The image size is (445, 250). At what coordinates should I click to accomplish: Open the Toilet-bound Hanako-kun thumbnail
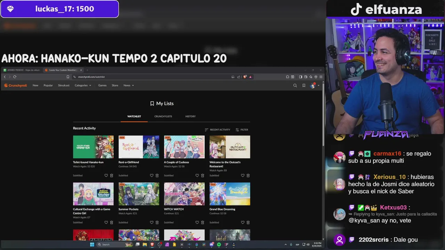93,147
